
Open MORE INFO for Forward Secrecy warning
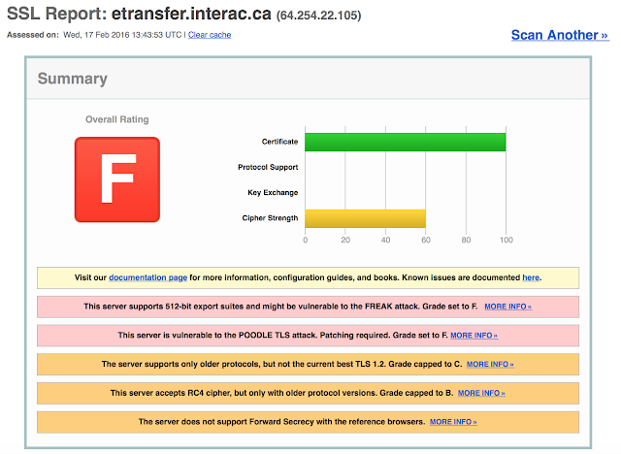coord(453,422)
